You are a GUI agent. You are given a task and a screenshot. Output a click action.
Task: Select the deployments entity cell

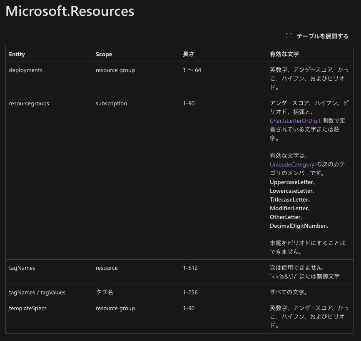25,70
